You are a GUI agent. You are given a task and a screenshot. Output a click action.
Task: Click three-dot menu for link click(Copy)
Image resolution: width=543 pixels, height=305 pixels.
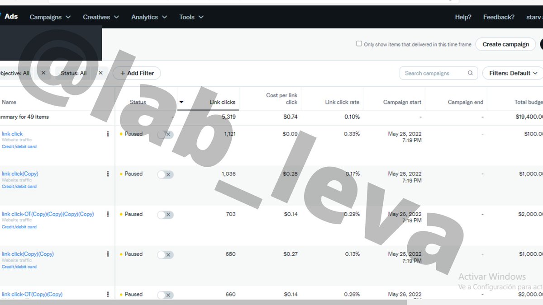108,174
